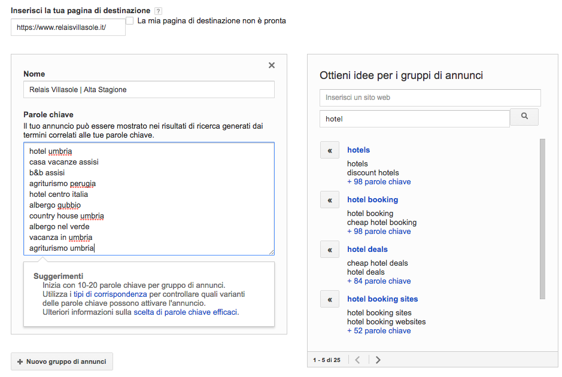Screen dimensions: 562x377
Task: Click 'Nuovo gruppo di annunci' button
Action: pos(62,361)
